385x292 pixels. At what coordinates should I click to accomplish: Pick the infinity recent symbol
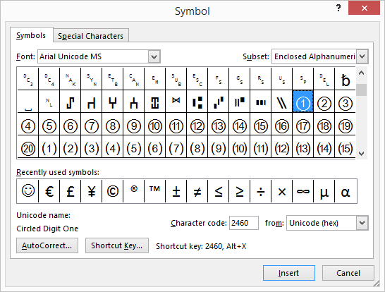303,191
